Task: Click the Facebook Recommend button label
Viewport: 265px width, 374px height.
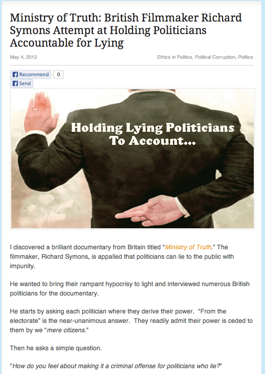Action: [34, 74]
